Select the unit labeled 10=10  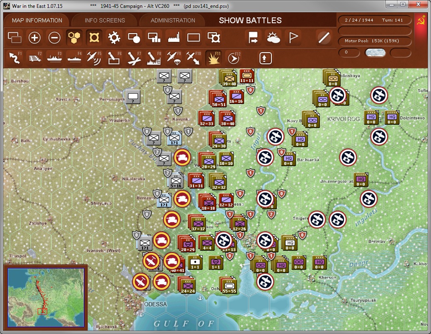pos(226,159)
